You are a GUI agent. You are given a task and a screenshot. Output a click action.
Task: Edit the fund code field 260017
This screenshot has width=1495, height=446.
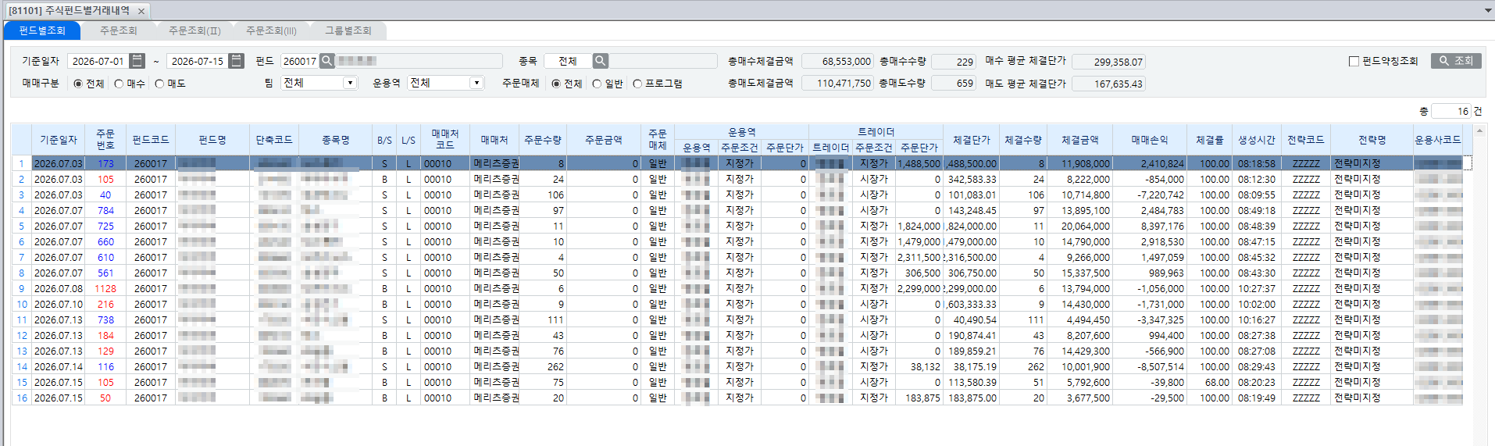coord(300,61)
